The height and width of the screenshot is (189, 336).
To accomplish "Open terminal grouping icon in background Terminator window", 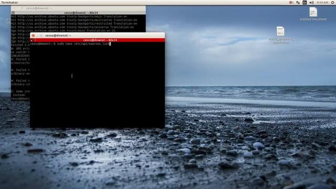I will coord(13,13).
